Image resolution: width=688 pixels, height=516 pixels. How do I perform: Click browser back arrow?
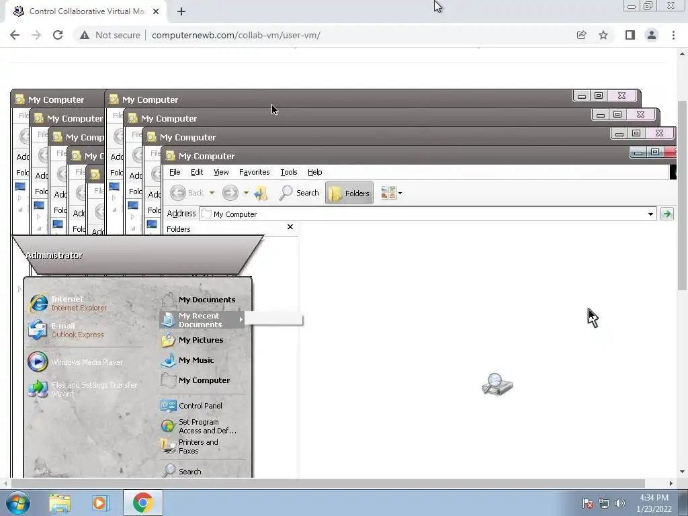(15, 35)
